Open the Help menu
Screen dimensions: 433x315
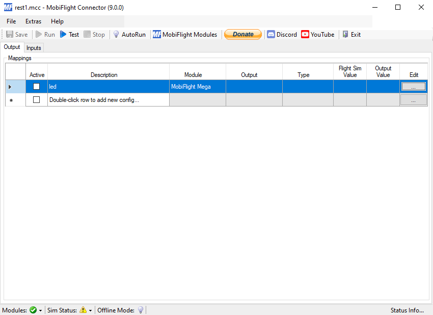point(57,21)
